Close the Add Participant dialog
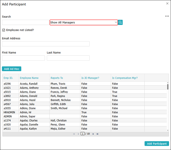Viewport: 171px width, 150px height. (167, 4)
